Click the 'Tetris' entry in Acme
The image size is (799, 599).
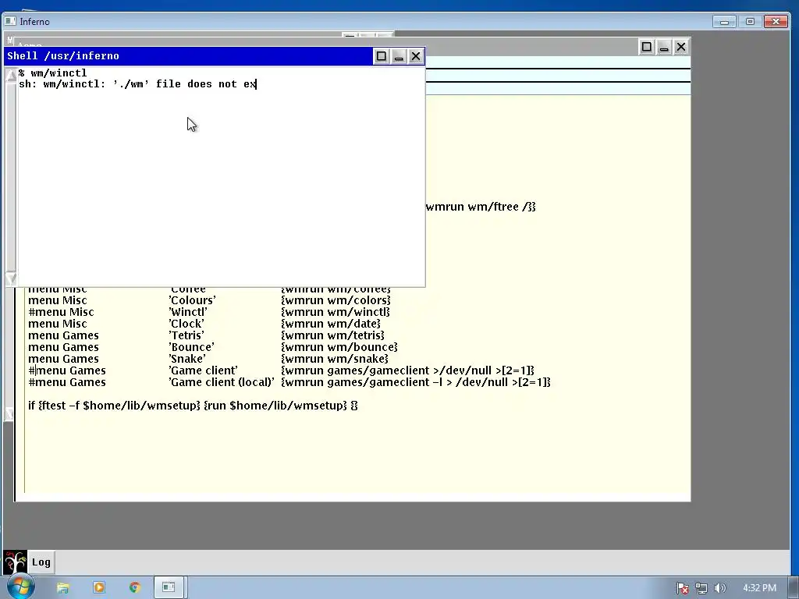tap(186, 335)
